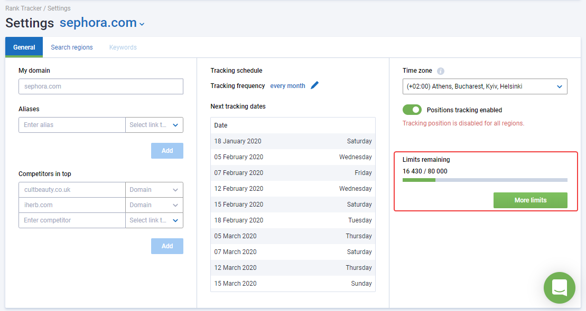Click the 'Tracking position is disabled' warning text
586x311 pixels.
[463, 123]
